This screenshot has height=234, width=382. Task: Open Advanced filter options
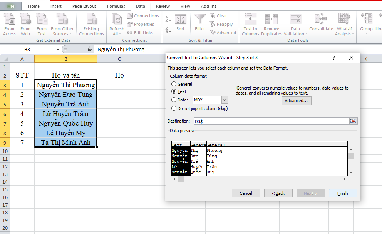coord(223,33)
